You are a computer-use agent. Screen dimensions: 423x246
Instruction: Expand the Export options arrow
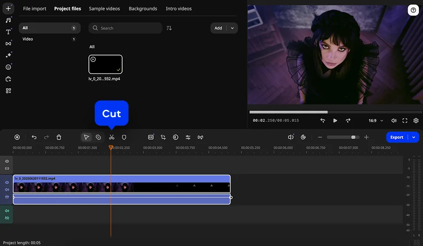(x=414, y=137)
